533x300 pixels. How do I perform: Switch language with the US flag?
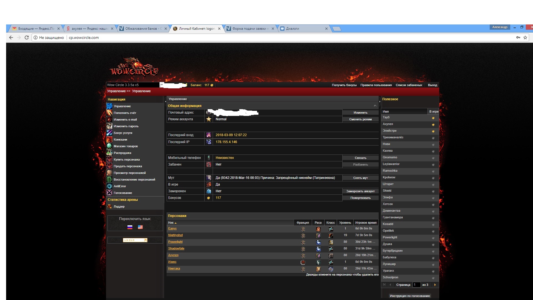(x=140, y=227)
